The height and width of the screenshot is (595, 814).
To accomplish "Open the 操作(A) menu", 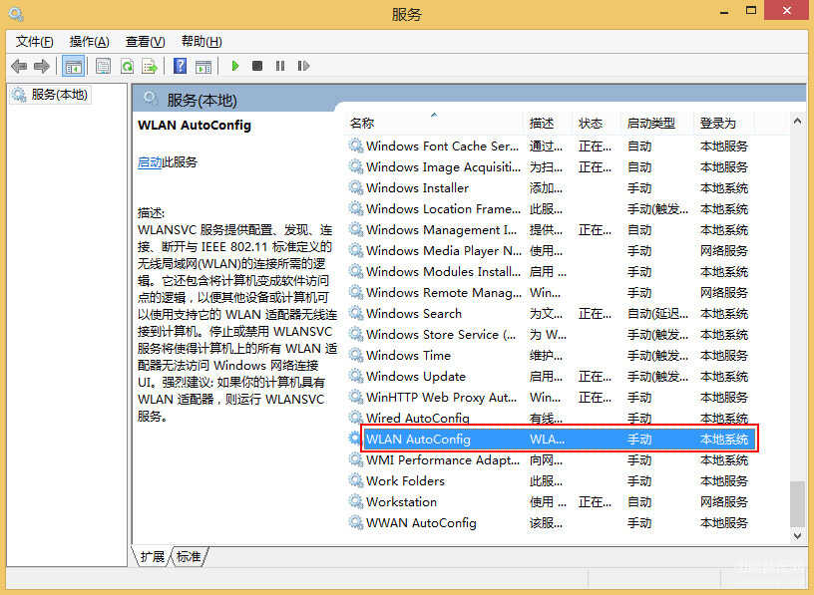I will coord(89,41).
